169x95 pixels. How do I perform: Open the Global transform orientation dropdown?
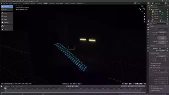[66, 84]
